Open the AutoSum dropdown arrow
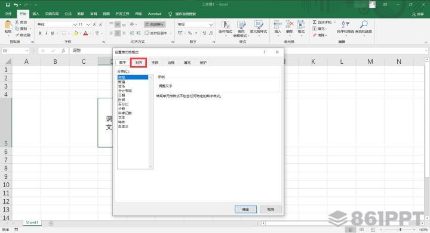The image size is (430, 233). coord(335,22)
